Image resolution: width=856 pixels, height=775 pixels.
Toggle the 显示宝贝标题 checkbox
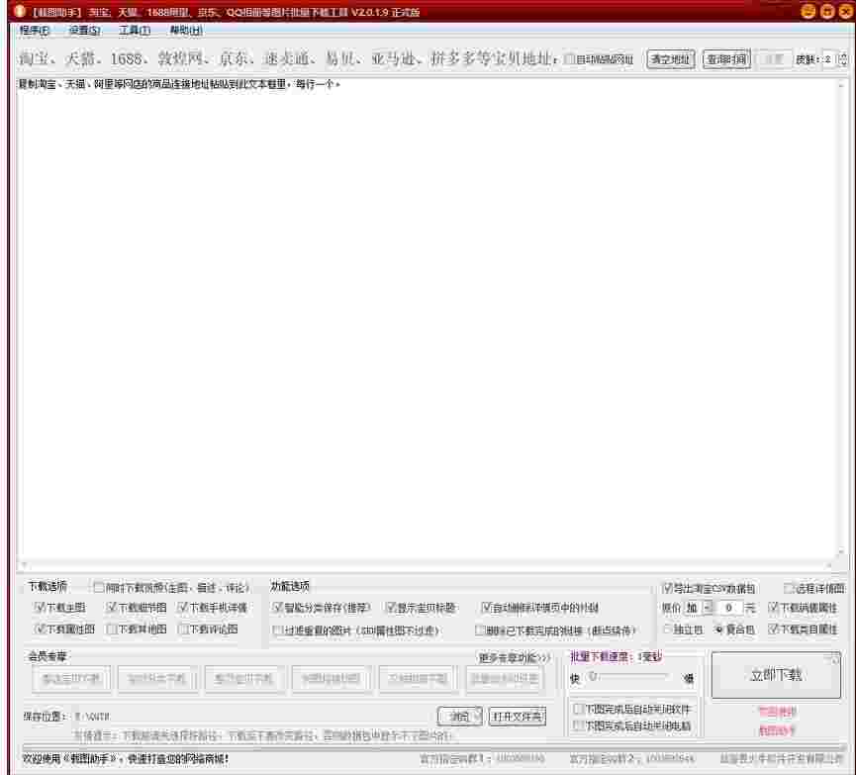[x=389, y=606]
